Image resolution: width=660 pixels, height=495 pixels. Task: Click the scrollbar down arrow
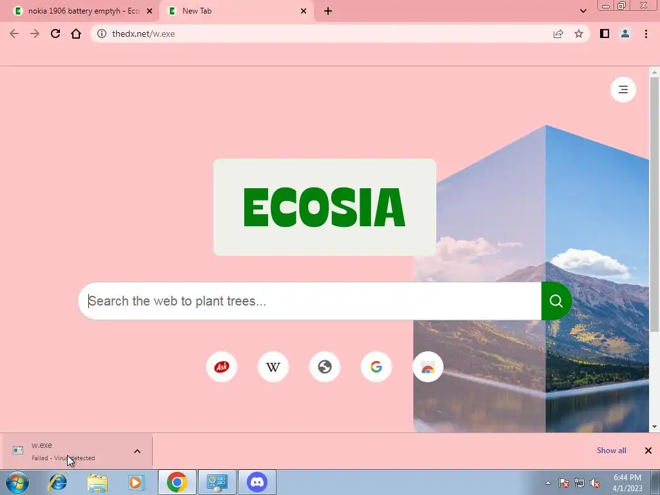click(654, 427)
